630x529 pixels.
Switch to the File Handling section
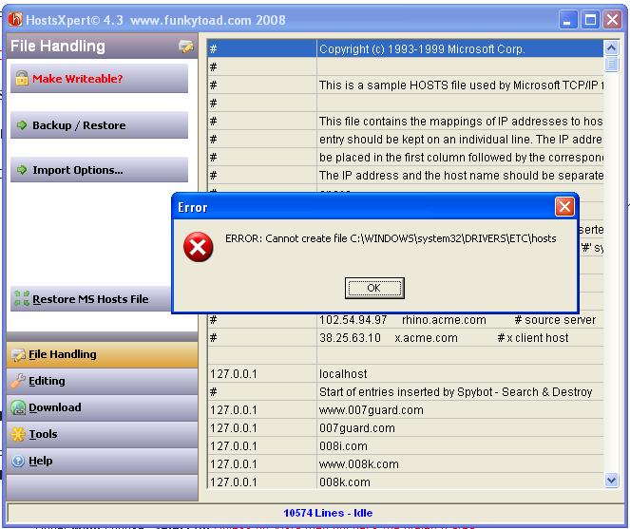[x=102, y=354]
